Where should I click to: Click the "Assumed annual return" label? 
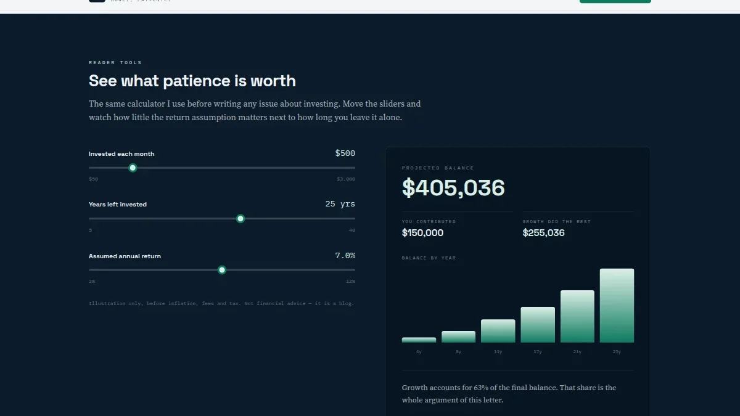click(125, 256)
